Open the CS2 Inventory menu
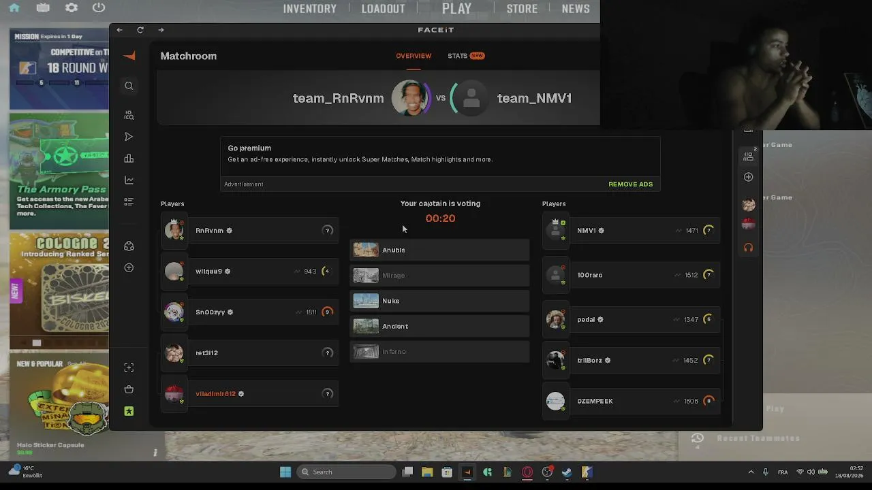872x490 pixels. tap(310, 9)
